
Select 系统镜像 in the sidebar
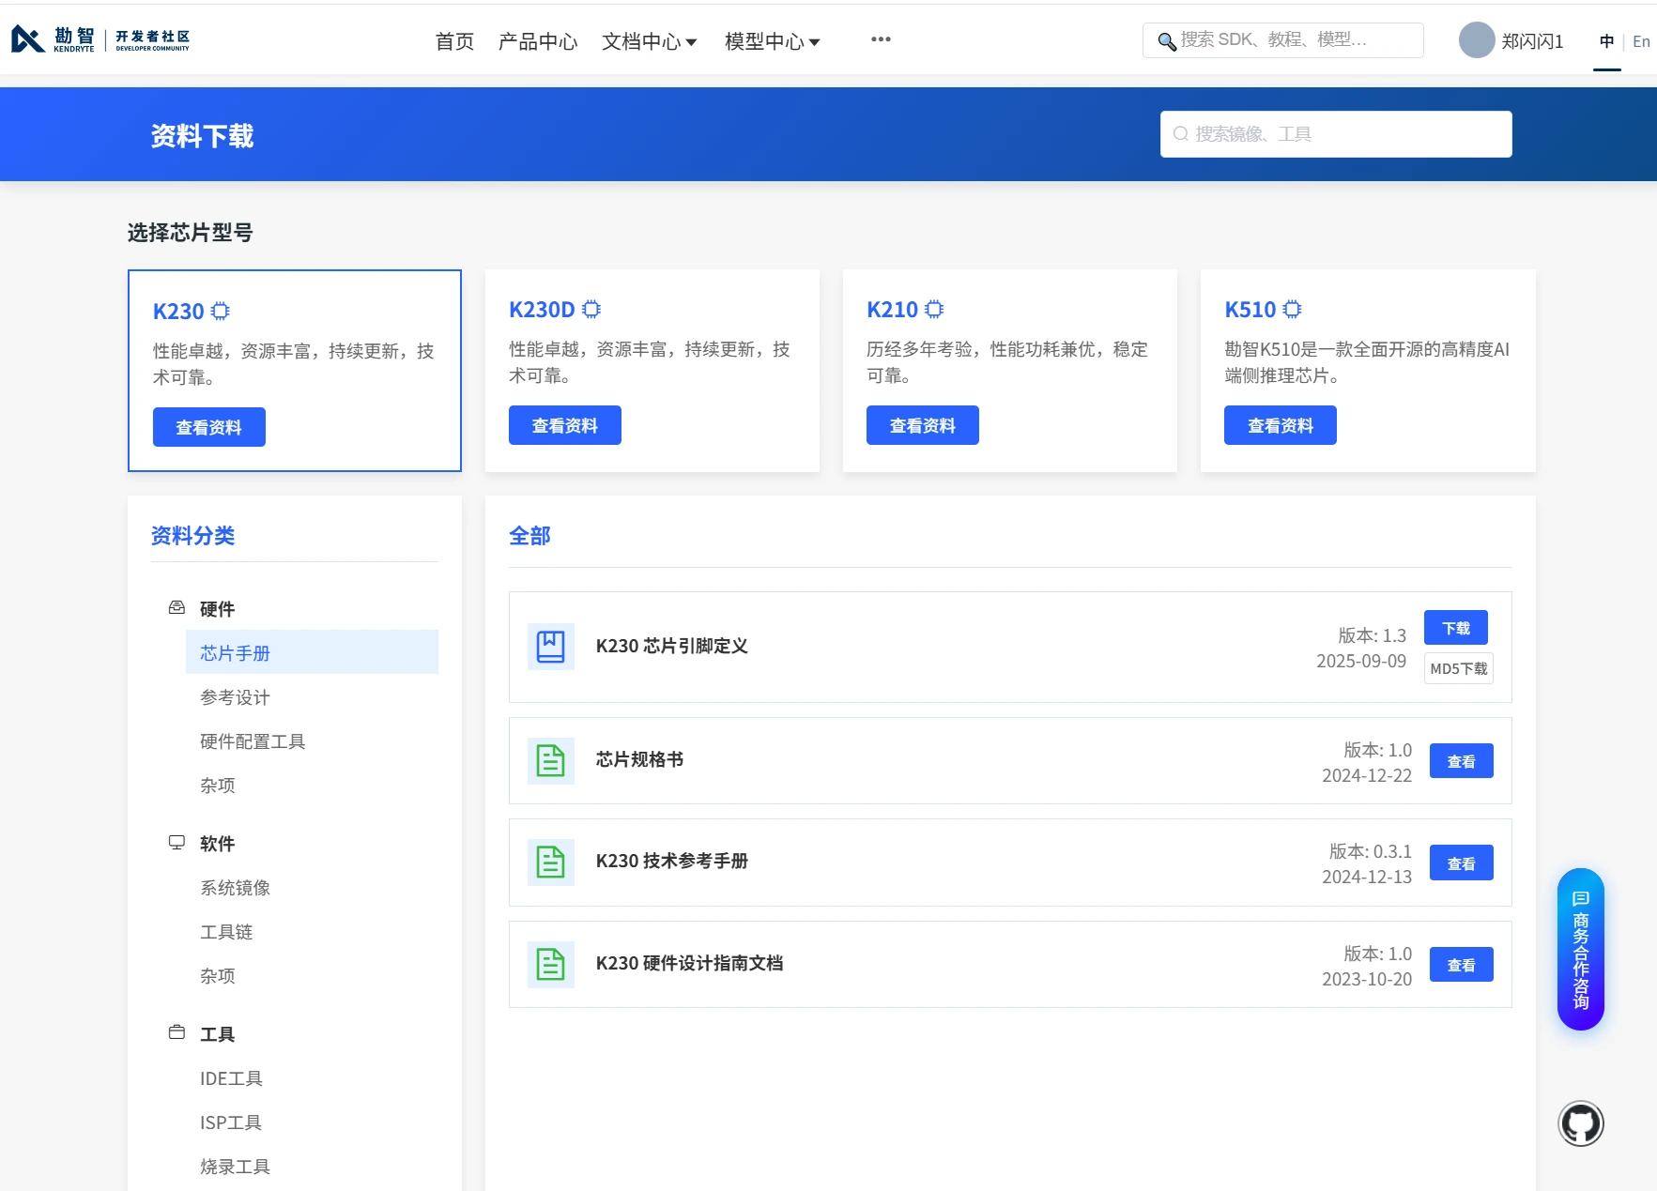(x=235, y=888)
